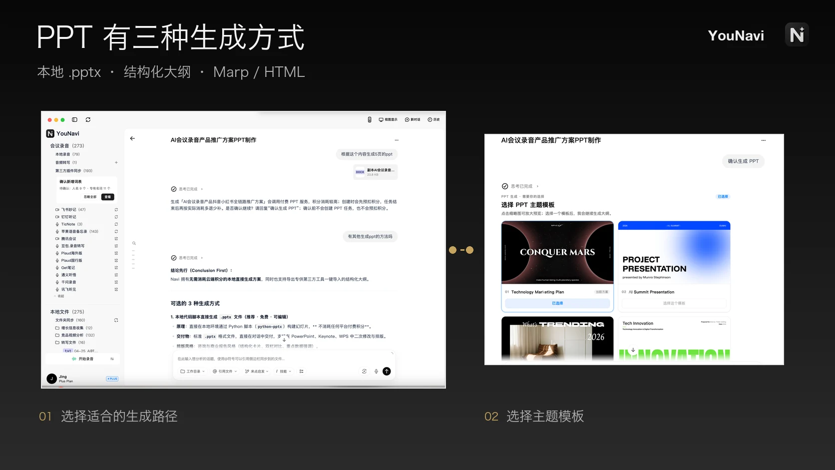Click 选择这个模板 for AI Summit Presentation

click(674, 303)
